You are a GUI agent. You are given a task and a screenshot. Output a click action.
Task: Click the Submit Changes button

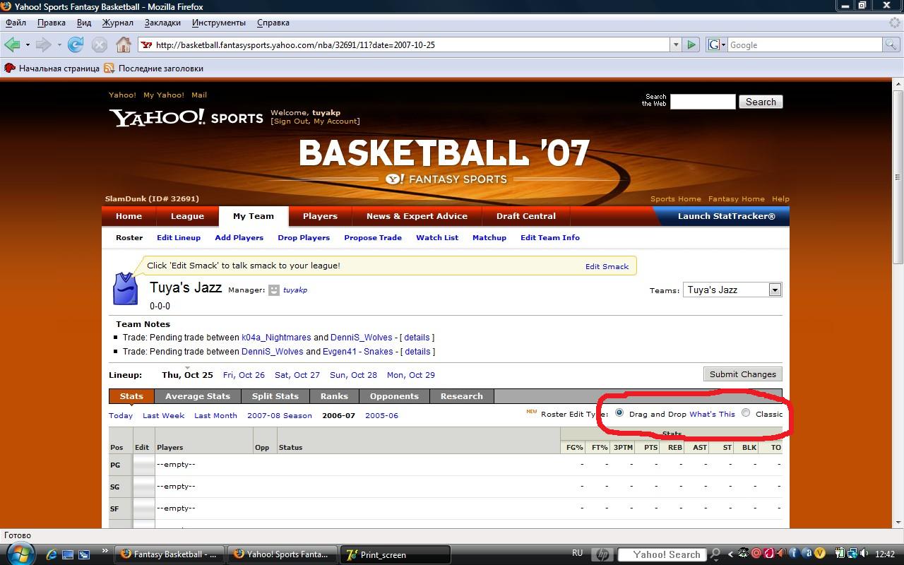(x=743, y=374)
